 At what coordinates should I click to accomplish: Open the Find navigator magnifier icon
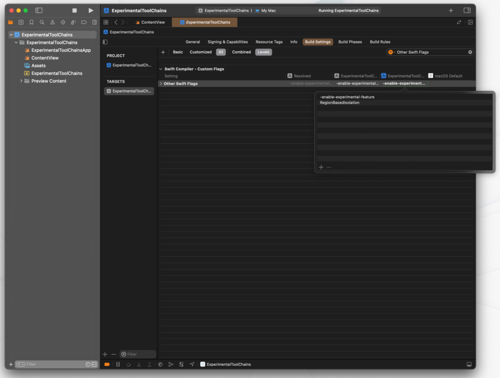tap(42, 22)
